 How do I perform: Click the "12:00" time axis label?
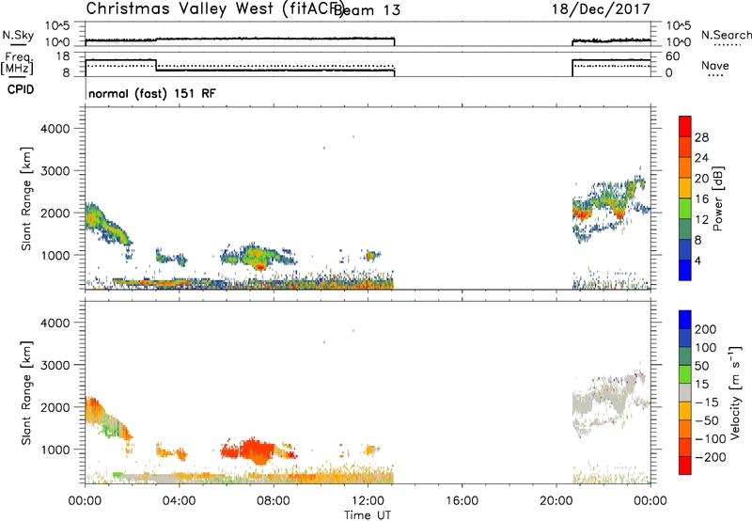368,501
